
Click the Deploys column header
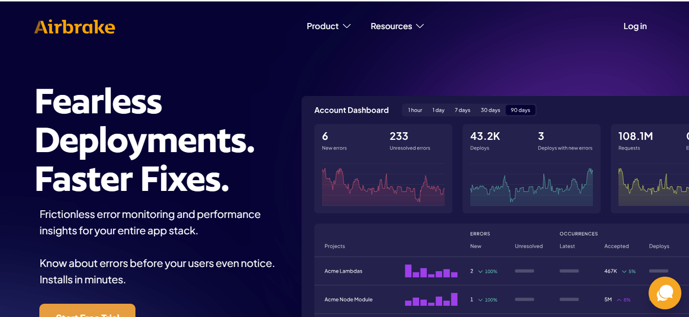pos(659,246)
